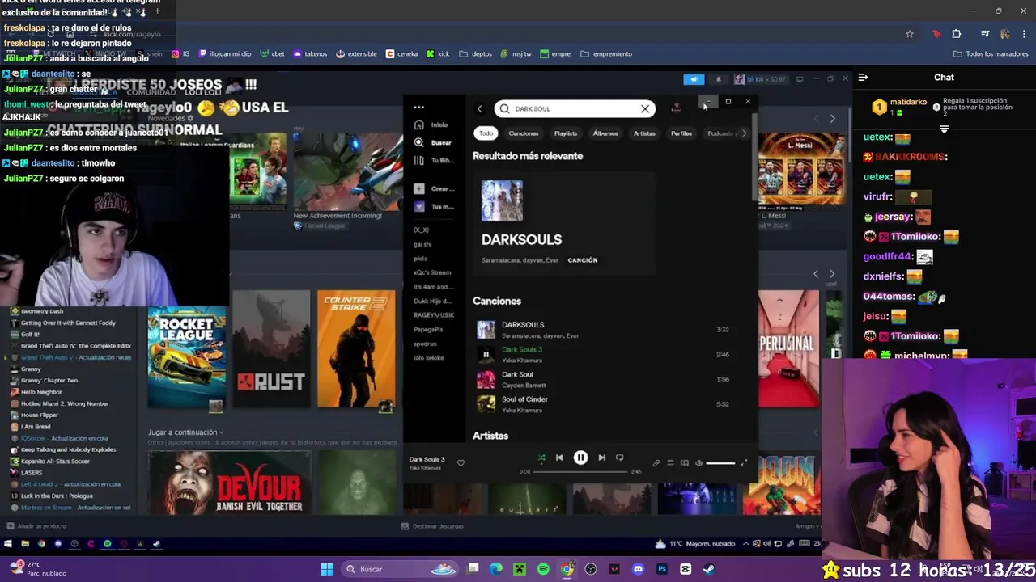Open the Counter-Strike 2 cover in Steam
Viewport: 1036px width, 582px height.
click(x=356, y=349)
